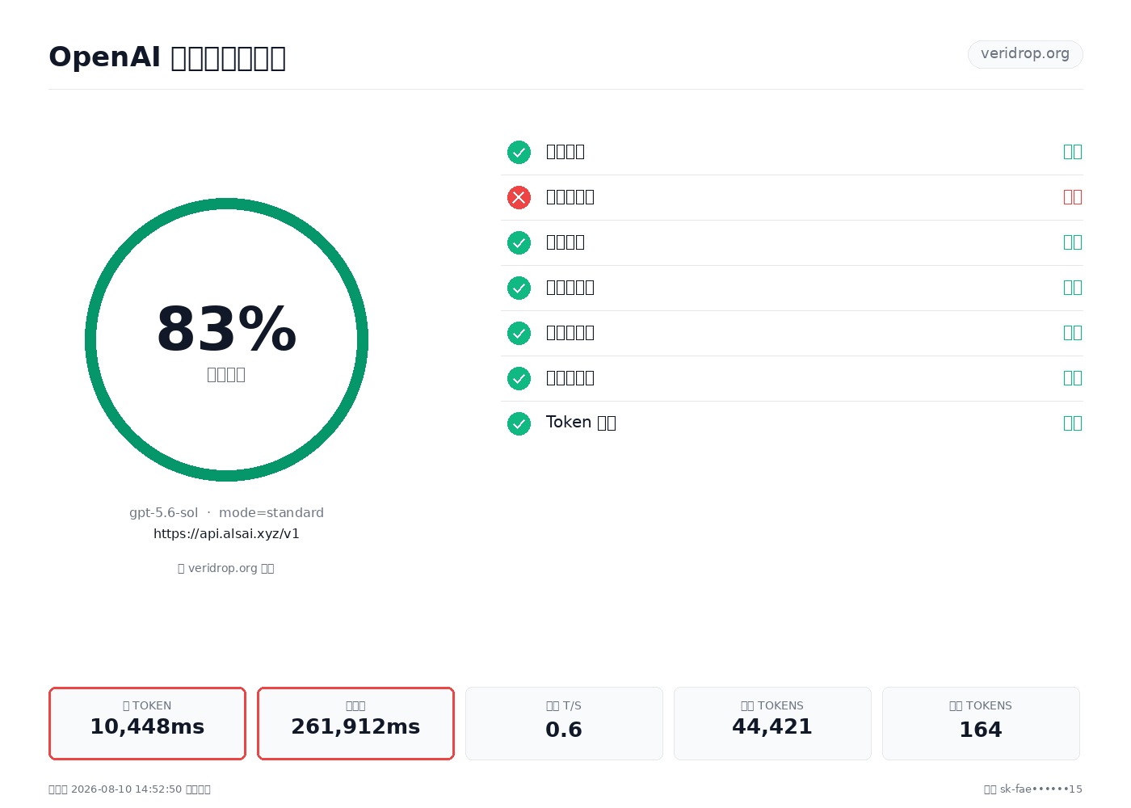Open the veridrop.org badge in the header
This screenshot has width=1131, height=808.
click(x=1025, y=54)
